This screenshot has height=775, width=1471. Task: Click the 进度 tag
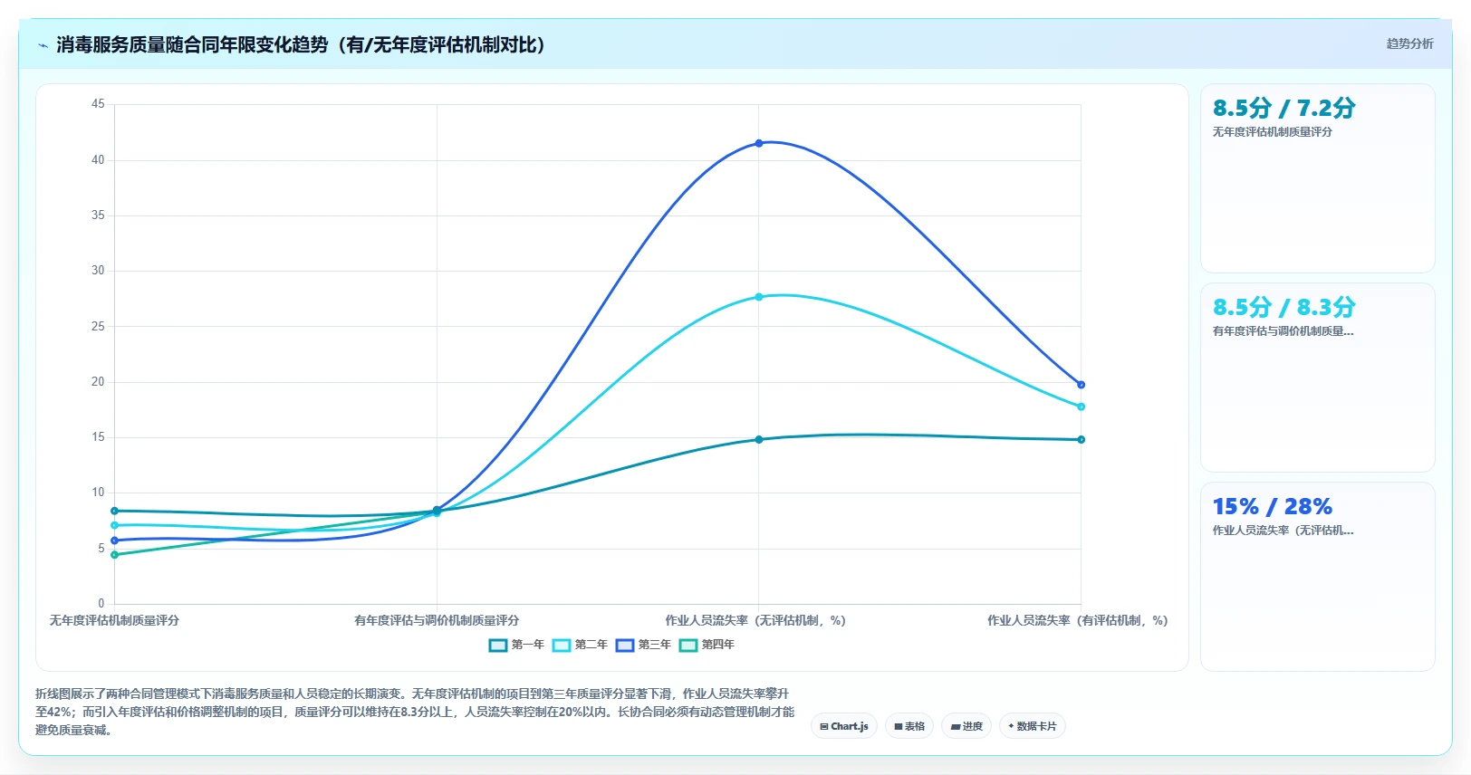966,726
